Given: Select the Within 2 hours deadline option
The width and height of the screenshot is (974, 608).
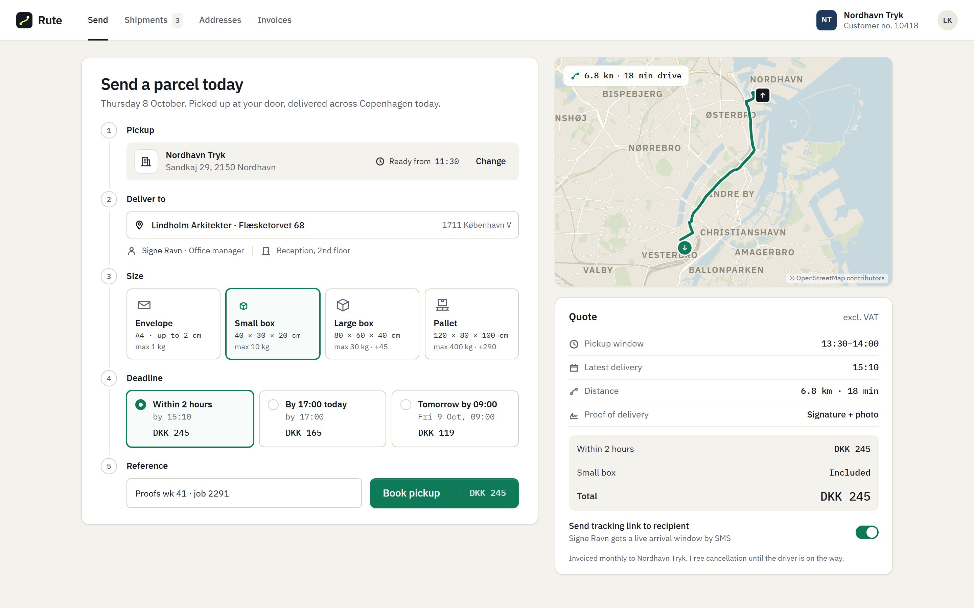Looking at the screenshot, I should click(x=190, y=419).
